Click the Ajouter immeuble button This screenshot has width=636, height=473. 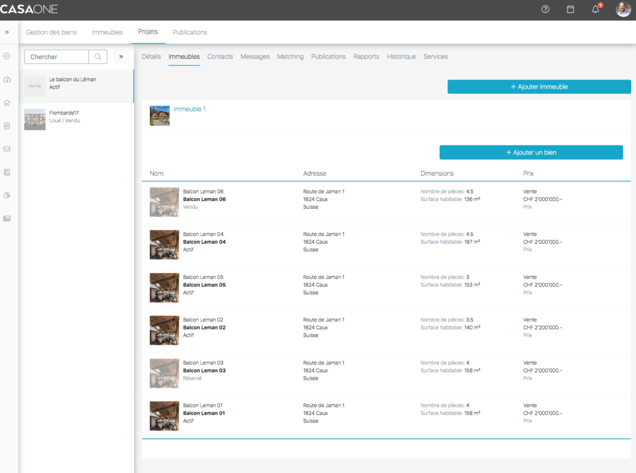[x=539, y=87]
